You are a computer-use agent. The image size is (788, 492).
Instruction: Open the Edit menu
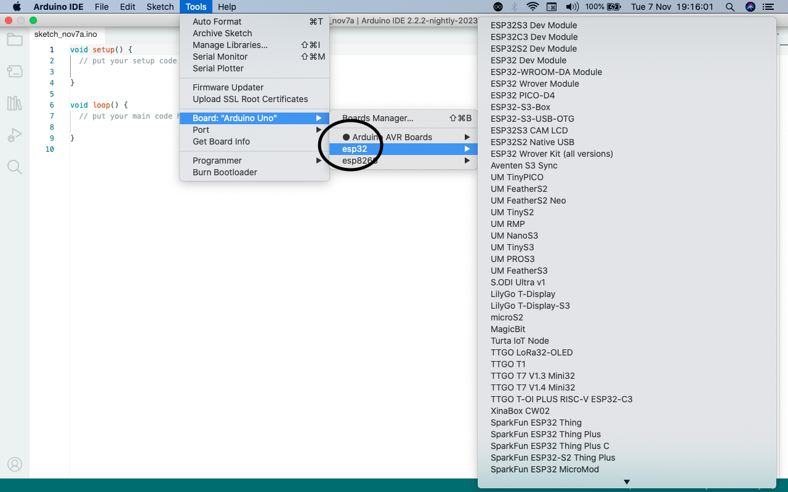[128, 7]
